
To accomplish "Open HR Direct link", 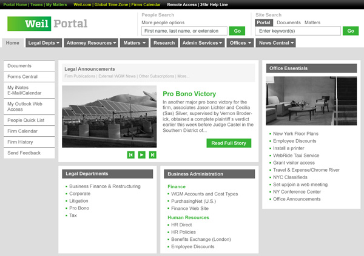I will click(x=181, y=225).
